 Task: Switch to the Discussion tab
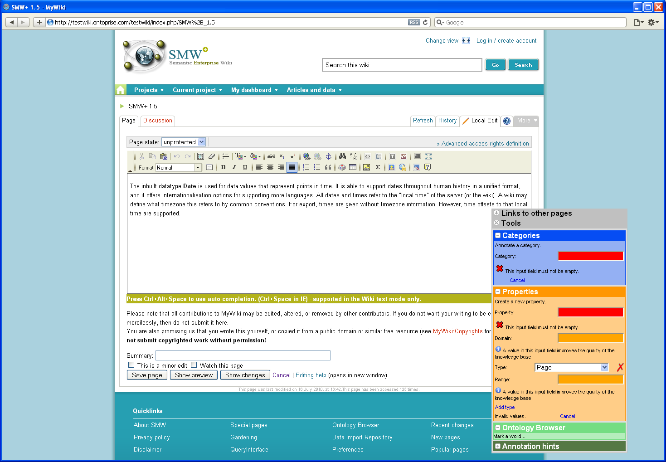[158, 121]
